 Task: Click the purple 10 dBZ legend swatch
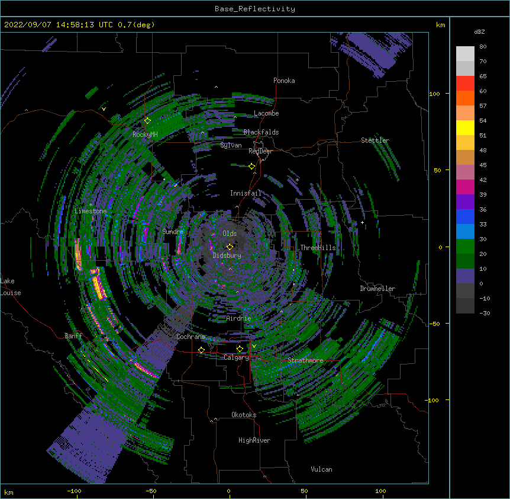[465, 276]
